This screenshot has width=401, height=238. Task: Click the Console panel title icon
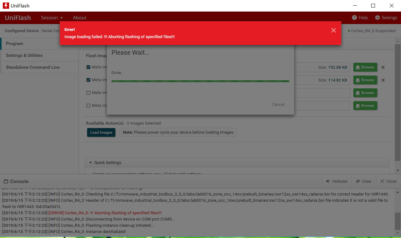(6, 181)
